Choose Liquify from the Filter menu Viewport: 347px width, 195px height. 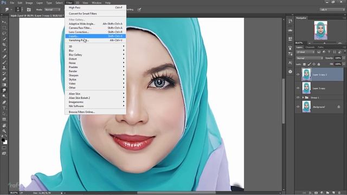[95, 36]
